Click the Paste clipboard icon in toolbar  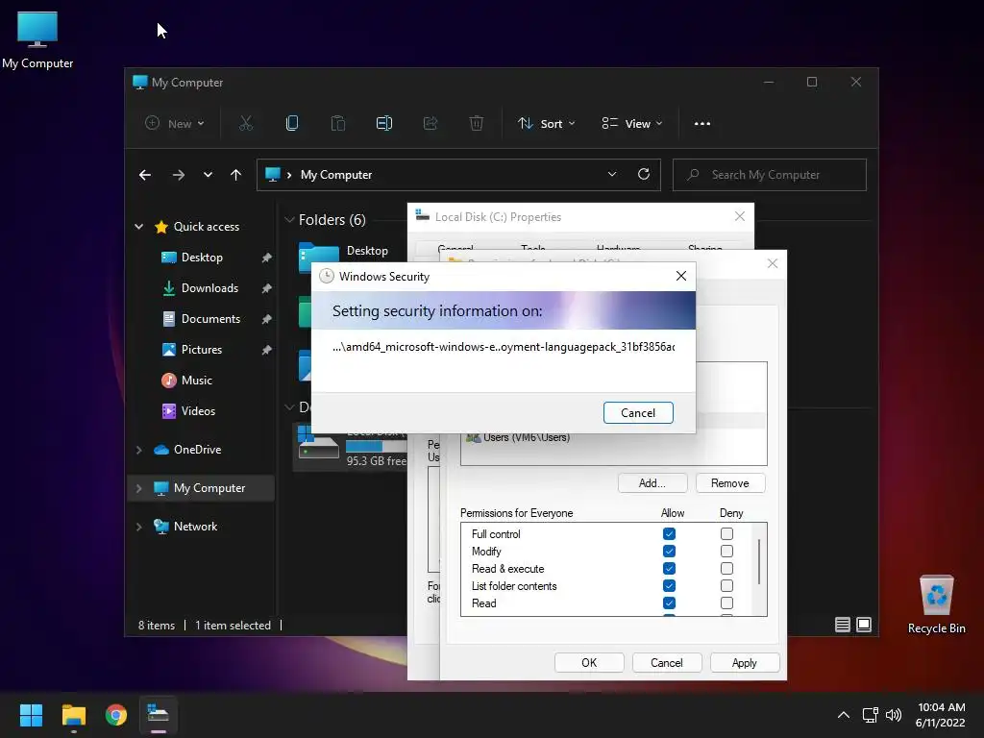338,124
